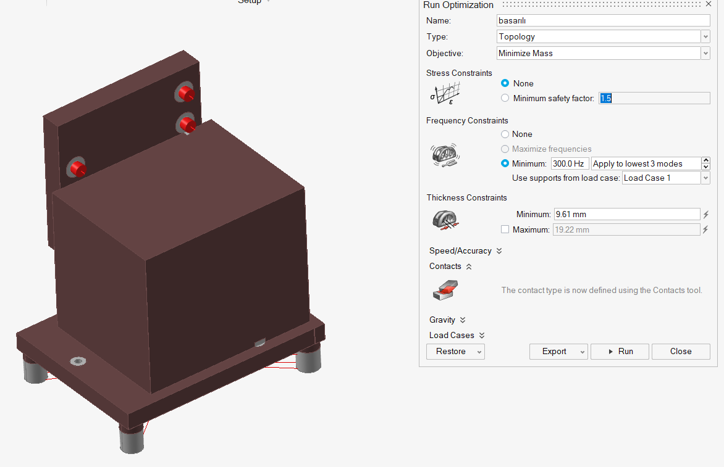Click the Apply to lowest 3 modes field
Viewport: 724px width, 467px height.
pyautogui.click(x=646, y=163)
